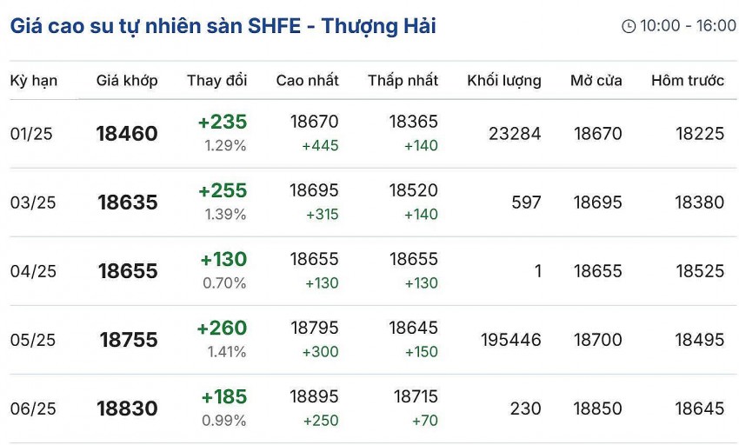Click the clock icon beside trading hours
Image resolution: width=739 pixels, height=445 pixels.
pos(629,26)
